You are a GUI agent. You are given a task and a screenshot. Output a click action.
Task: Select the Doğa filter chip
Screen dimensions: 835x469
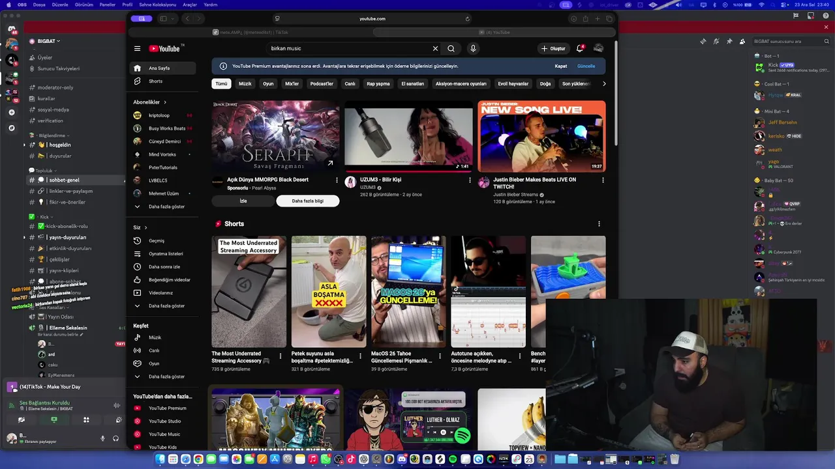545,84
